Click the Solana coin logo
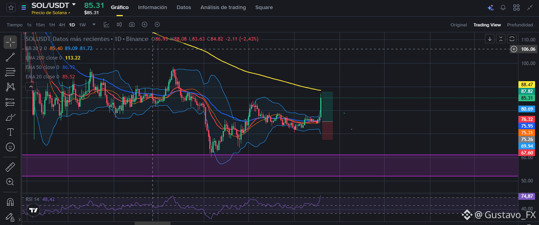Viewport: 539px width, 225px height. pyautogui.click(x=24, y=7)
